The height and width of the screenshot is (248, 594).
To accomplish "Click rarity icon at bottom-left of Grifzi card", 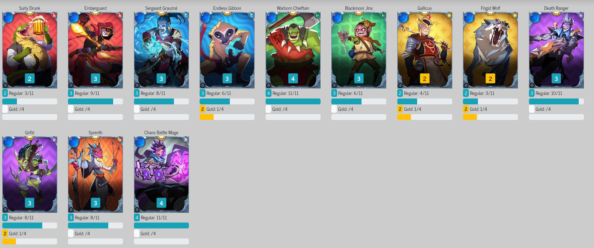I will [x=6, y=210].
